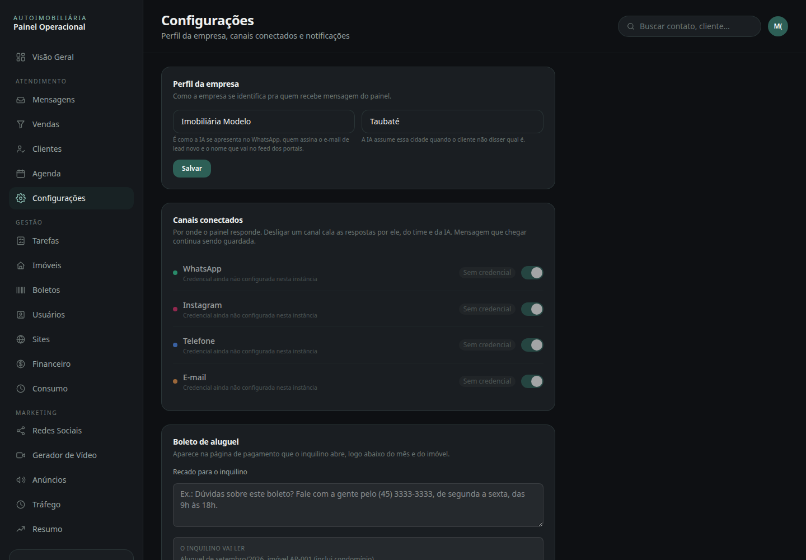This screenshot has height=560, width=806.
Task: Open the Financeiro page
Action: coord(72,364)
